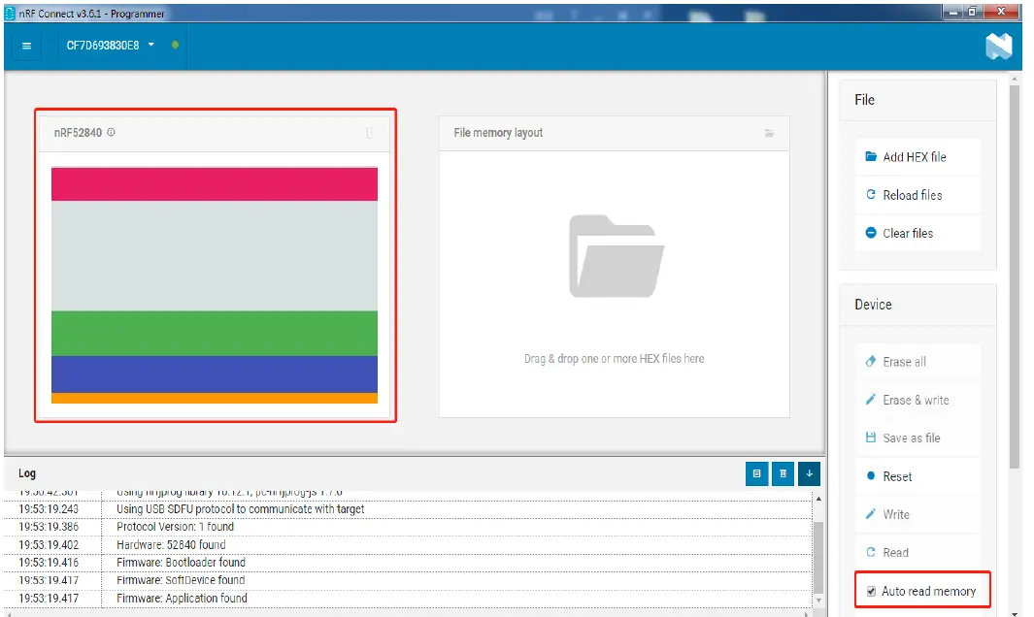Click the timestamp 19:53:19.402
The width and height of the screenshot is (1034, 617).
coord(49,545)
